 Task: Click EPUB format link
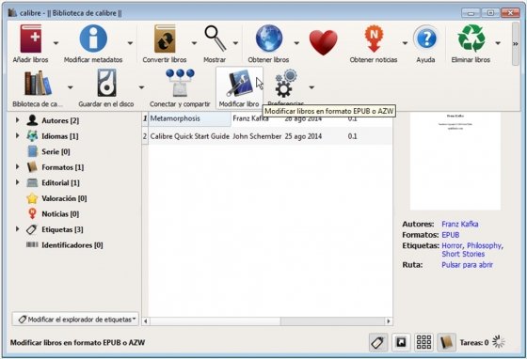click(451, 235)
